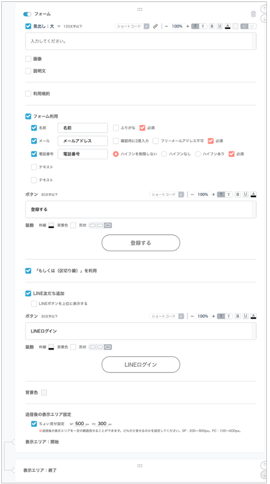The image size is (270, 484).
Task: Click the move-up arrow icon at top right
Action: pyautogui.click(x=264, y=9)
